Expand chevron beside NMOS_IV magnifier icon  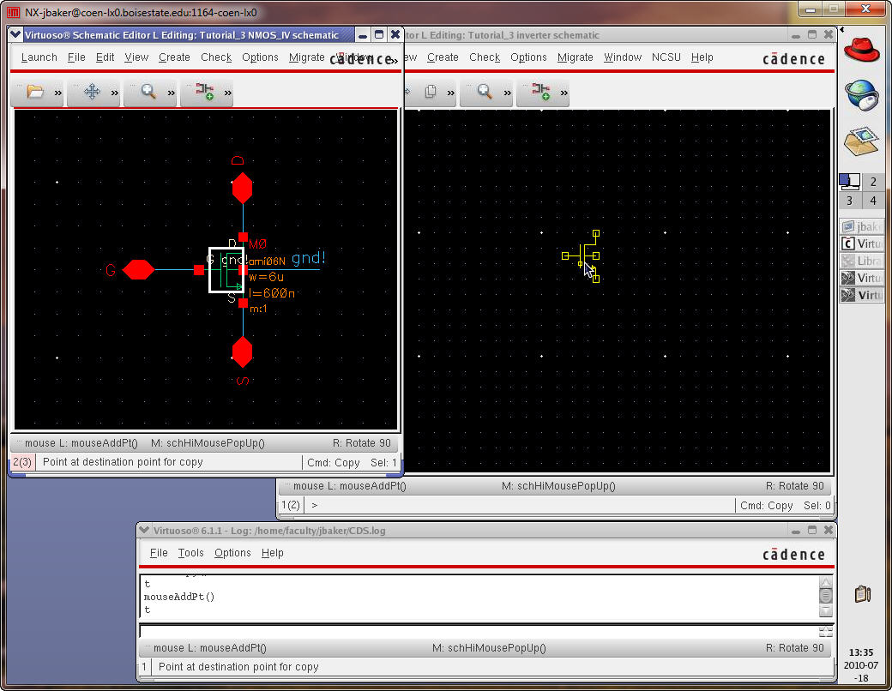pyautogui.click(x=172, y=93)
